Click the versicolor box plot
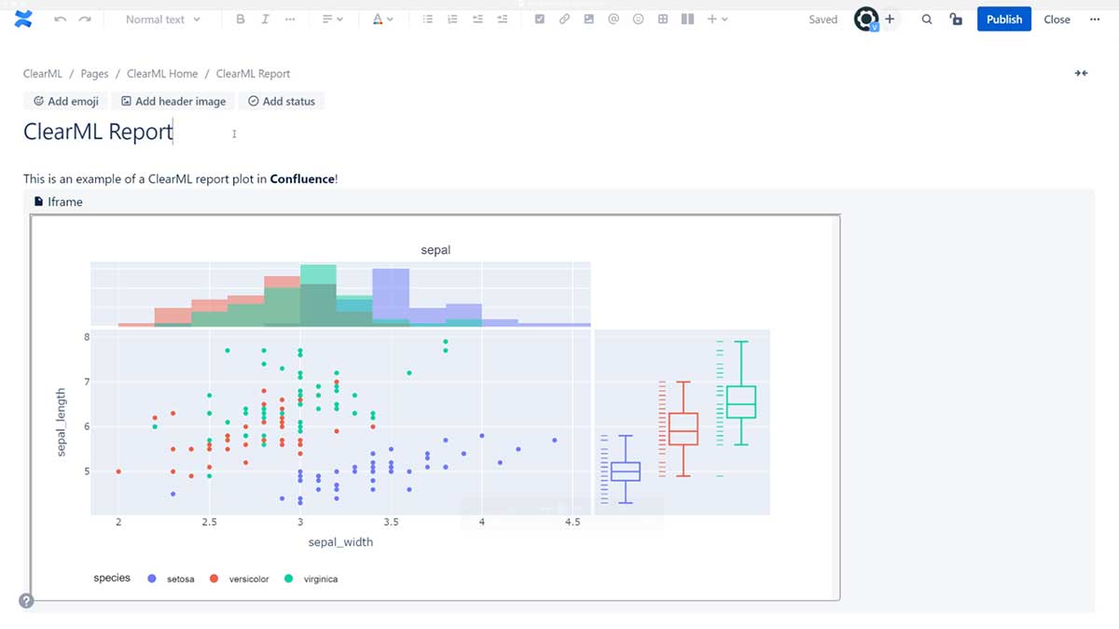The image size is (1119, 629). click(684, 429)
